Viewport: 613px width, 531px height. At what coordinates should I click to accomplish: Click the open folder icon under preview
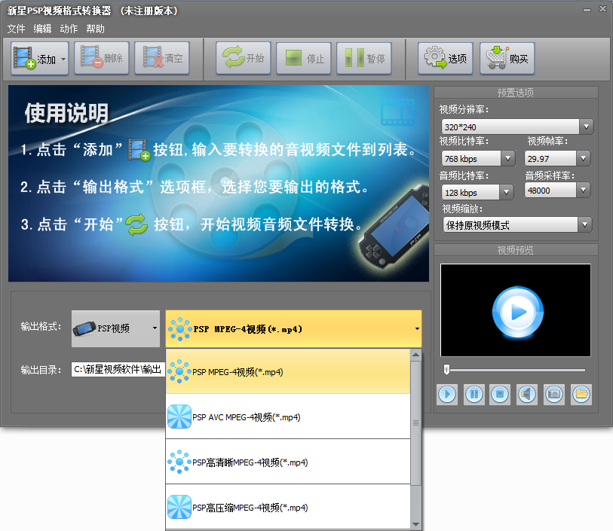pos(581,395)
